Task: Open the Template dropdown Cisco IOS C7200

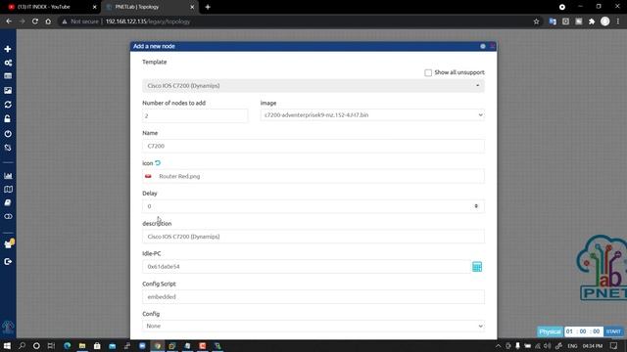Action: 313,86
